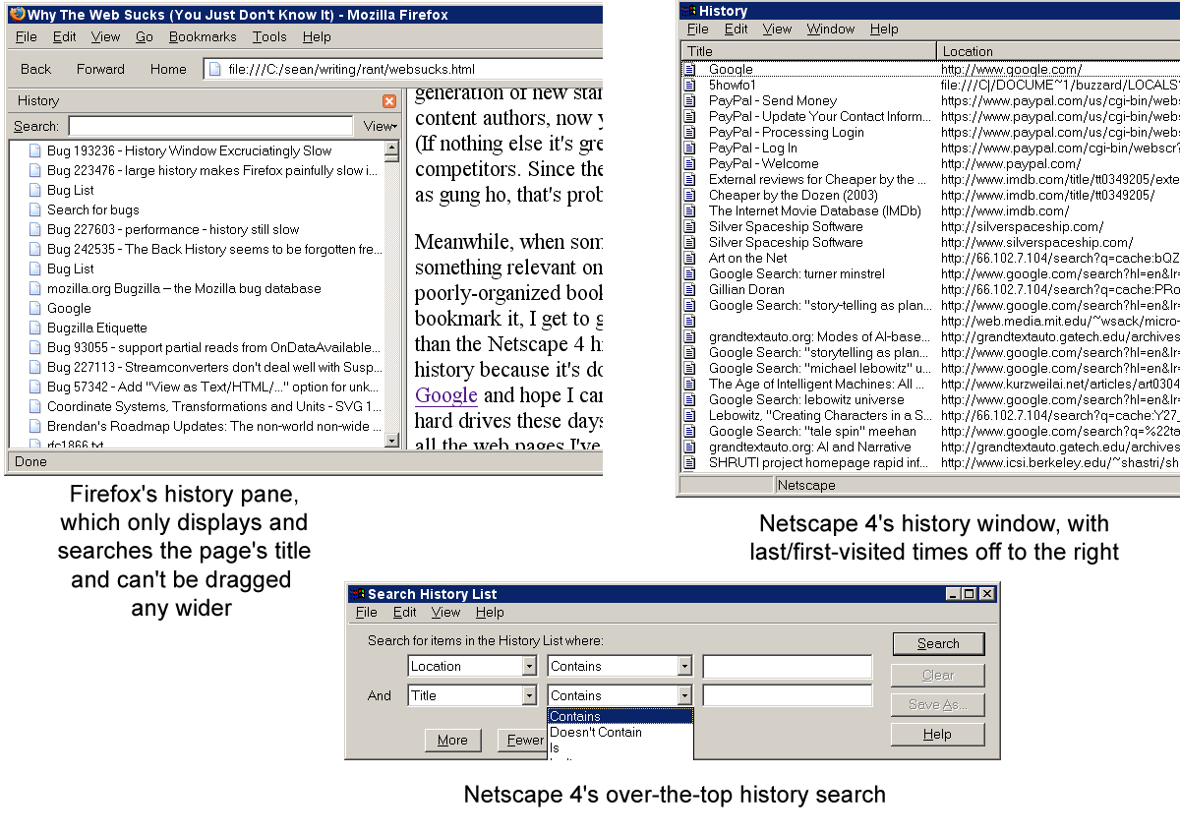Image resolution: width=1180 pixels, height=835 pixels.
Task: Click the Netscape History window title icon
Action: pos(688,11)
